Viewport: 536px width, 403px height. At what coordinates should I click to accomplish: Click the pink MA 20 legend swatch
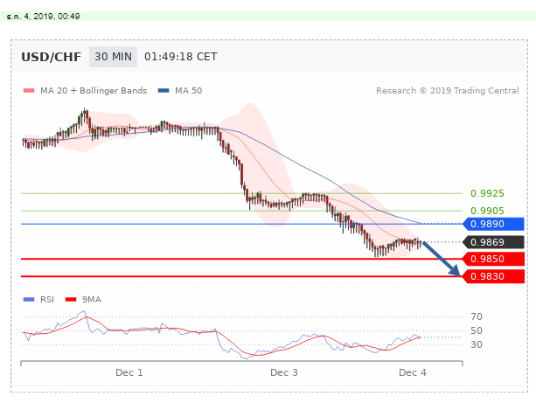tap(29, 91)
